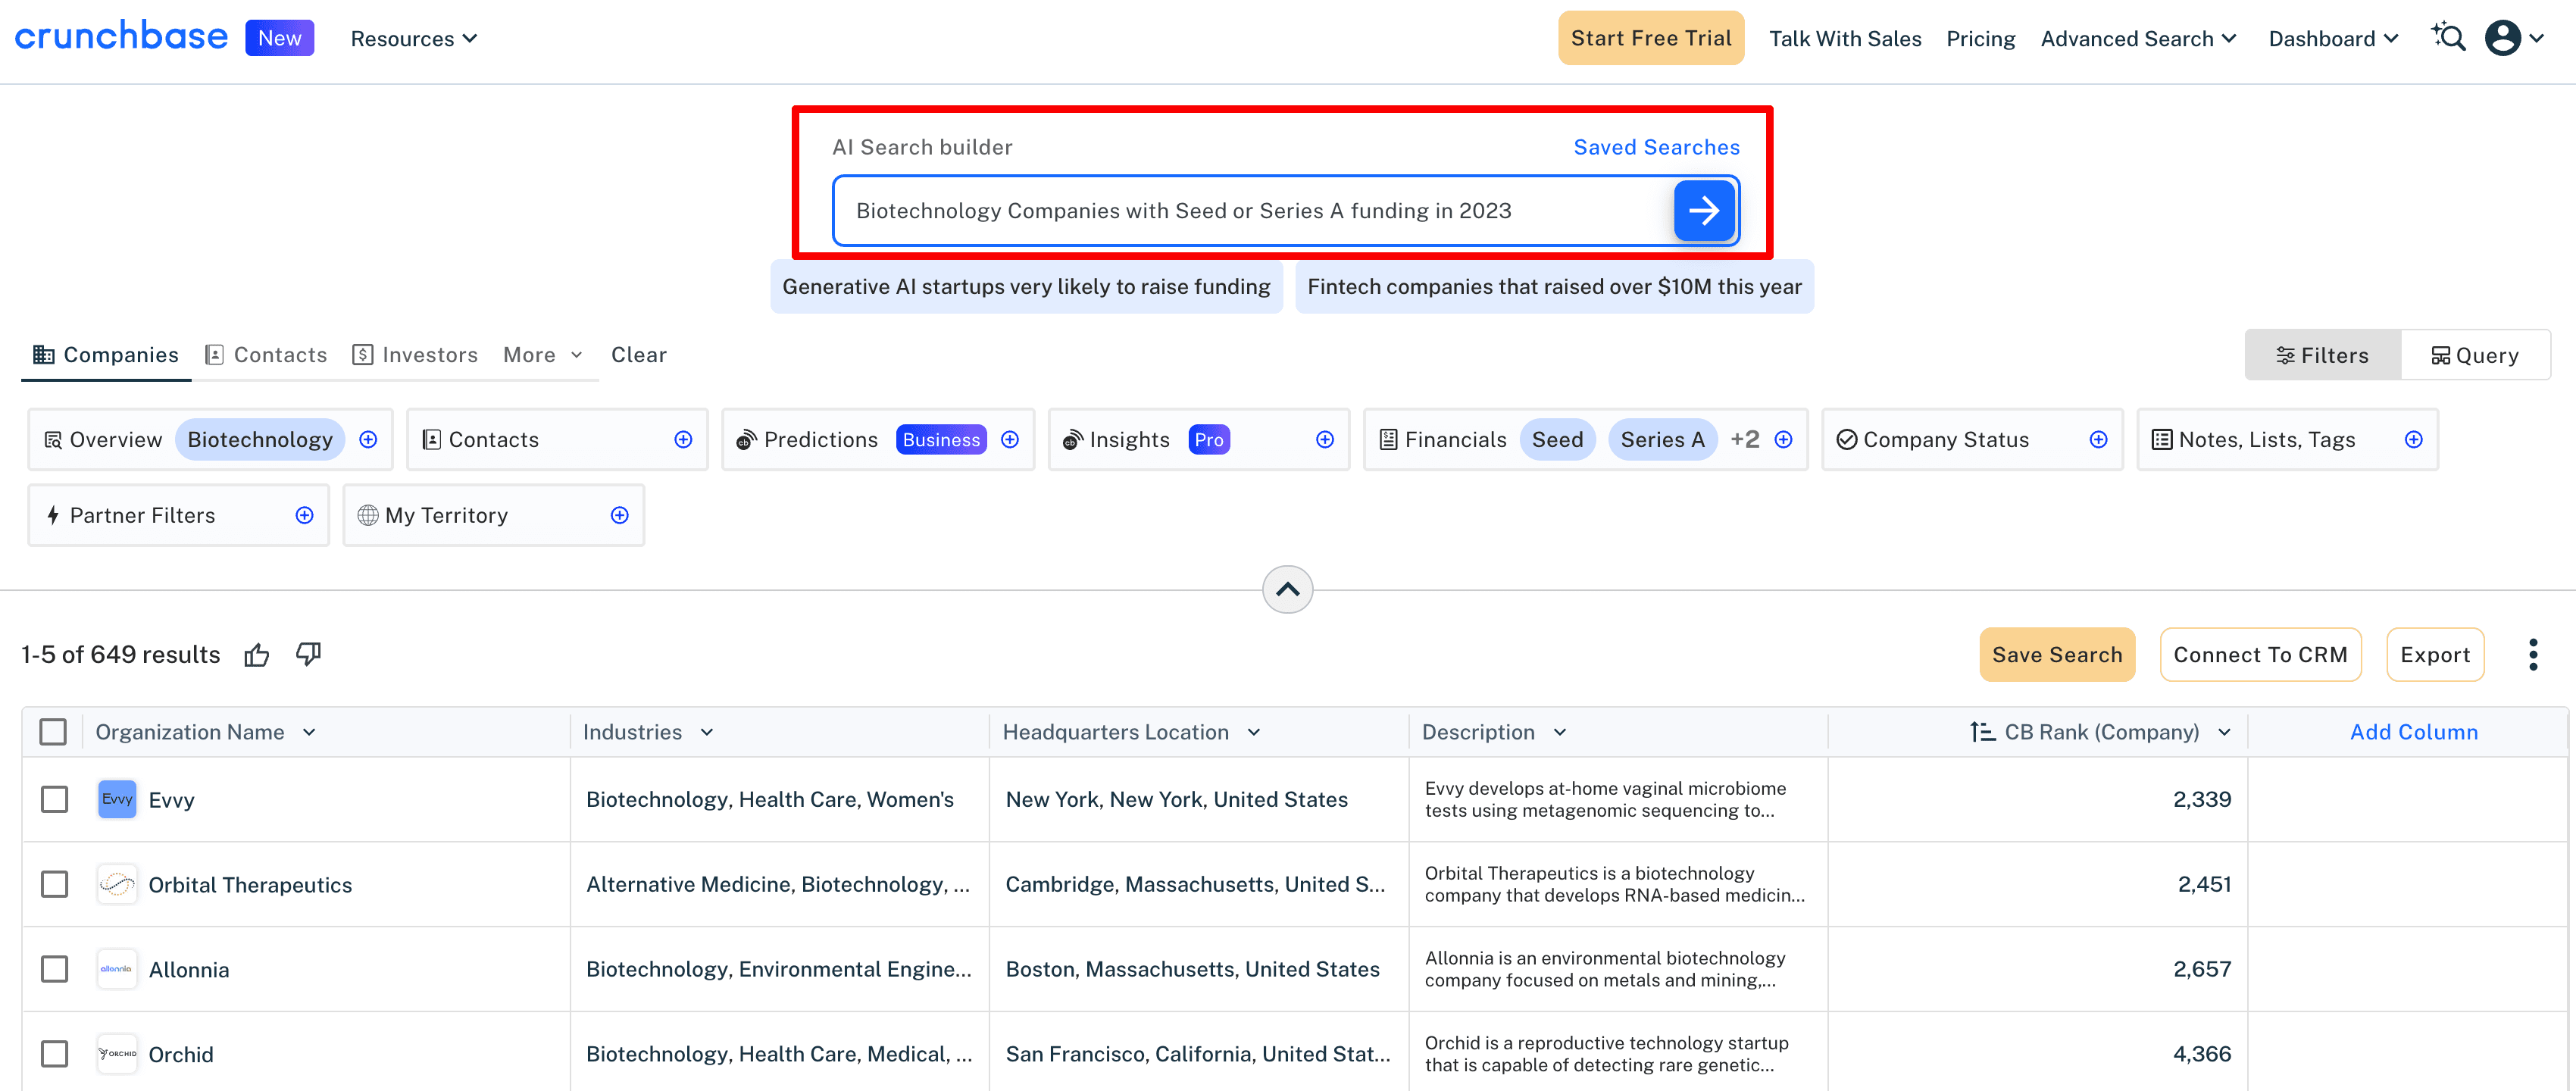Check the Allonnia row checkbox
Screen dimensions: 2576x1091
53,968
